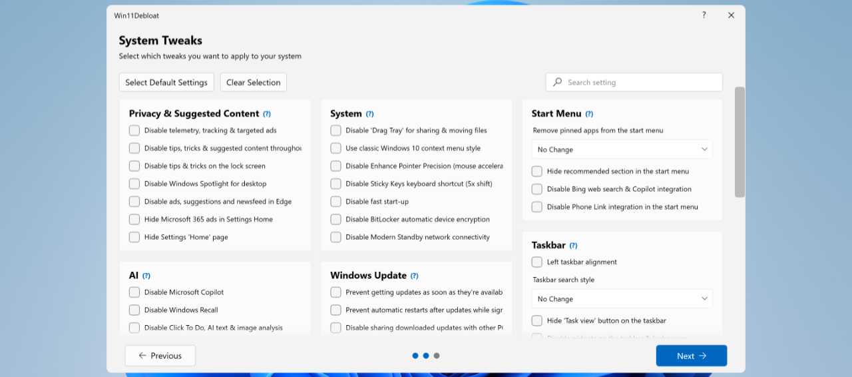Click the magnifier icon in search box
The height and width of the screenshot is (377, 852).
[x=558, y=82]
